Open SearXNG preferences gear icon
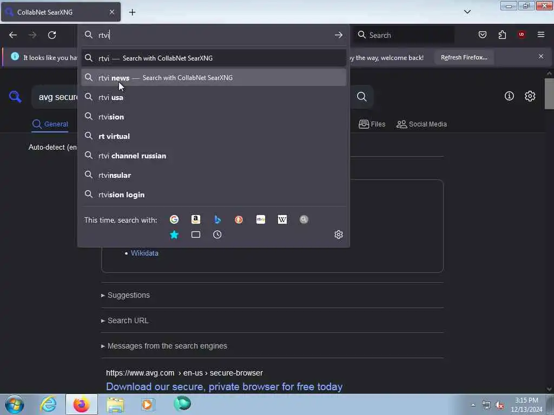 530,96
